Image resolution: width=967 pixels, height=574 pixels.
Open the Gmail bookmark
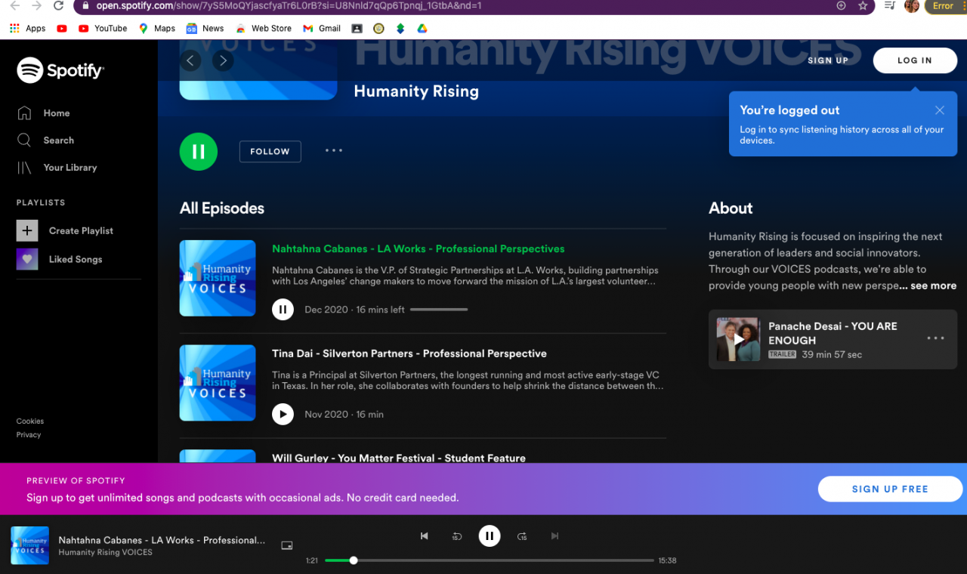coord(322,29)
